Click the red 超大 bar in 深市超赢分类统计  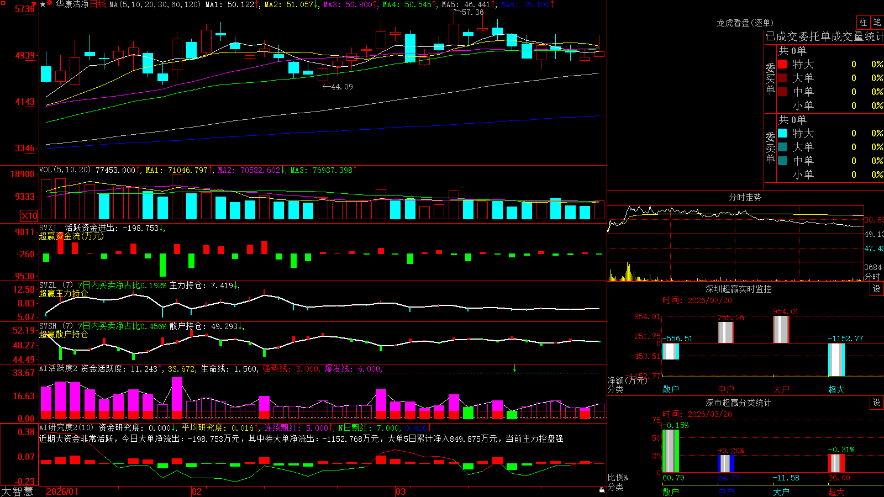pos(836,463)
